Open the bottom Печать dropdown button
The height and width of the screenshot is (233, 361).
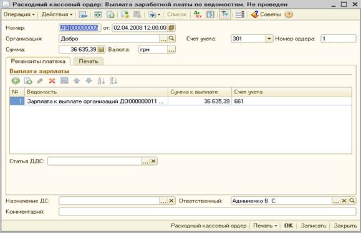click(x=265, y=226)
